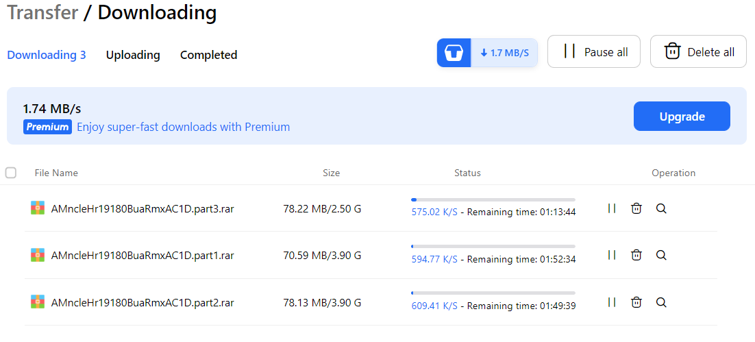
Task: Pause the part3.rar download
Action: tap(612, 208)
